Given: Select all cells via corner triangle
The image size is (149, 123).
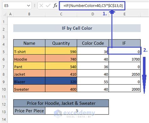Looking at the screenshot, I should click(4, 14).
